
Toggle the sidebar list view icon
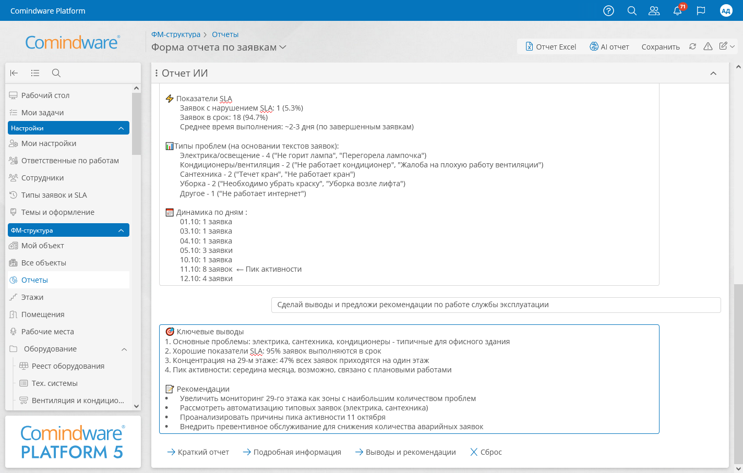35,73
